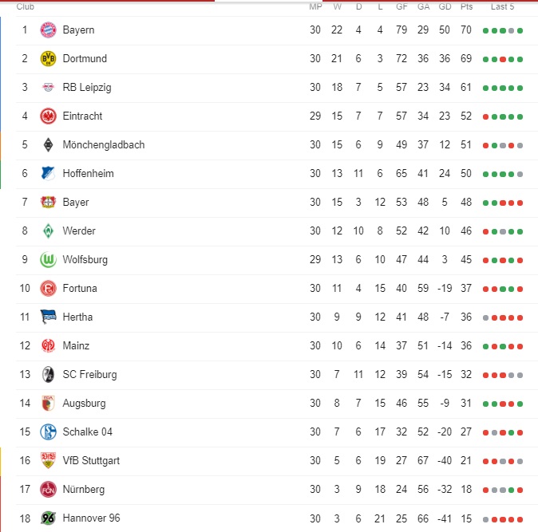The image size is (538, 532).
Task: Select the RB Leipzig crest icon
Action: tap(48, 88)
